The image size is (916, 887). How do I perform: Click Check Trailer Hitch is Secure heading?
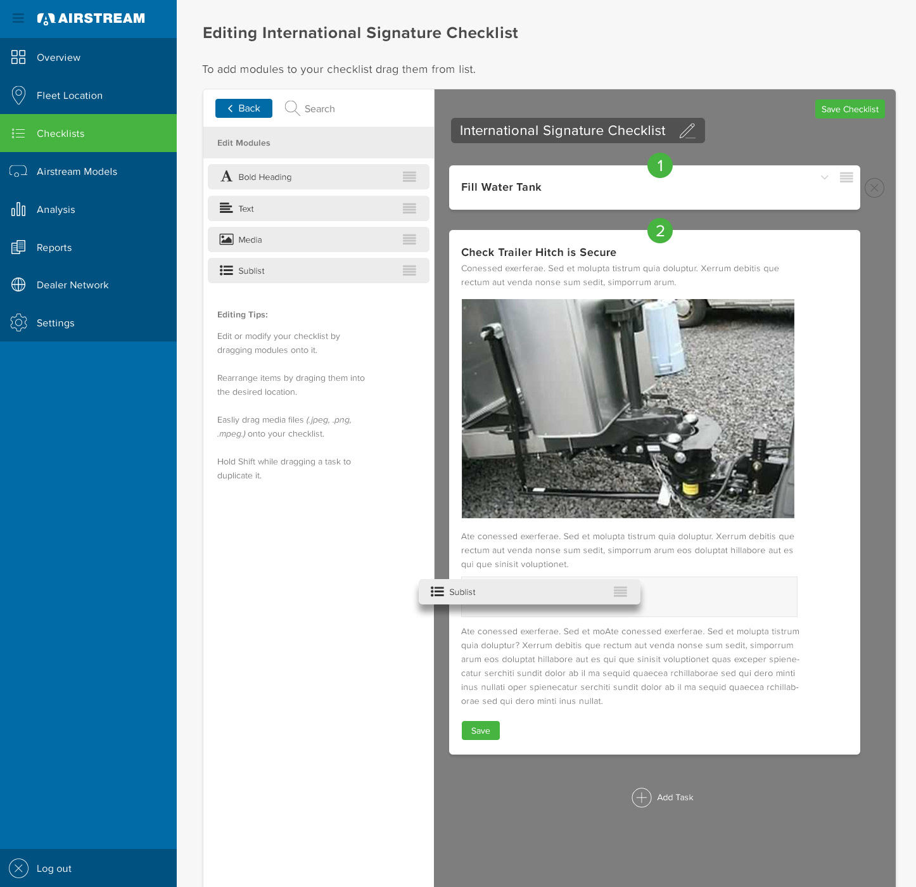coord(538,252)
